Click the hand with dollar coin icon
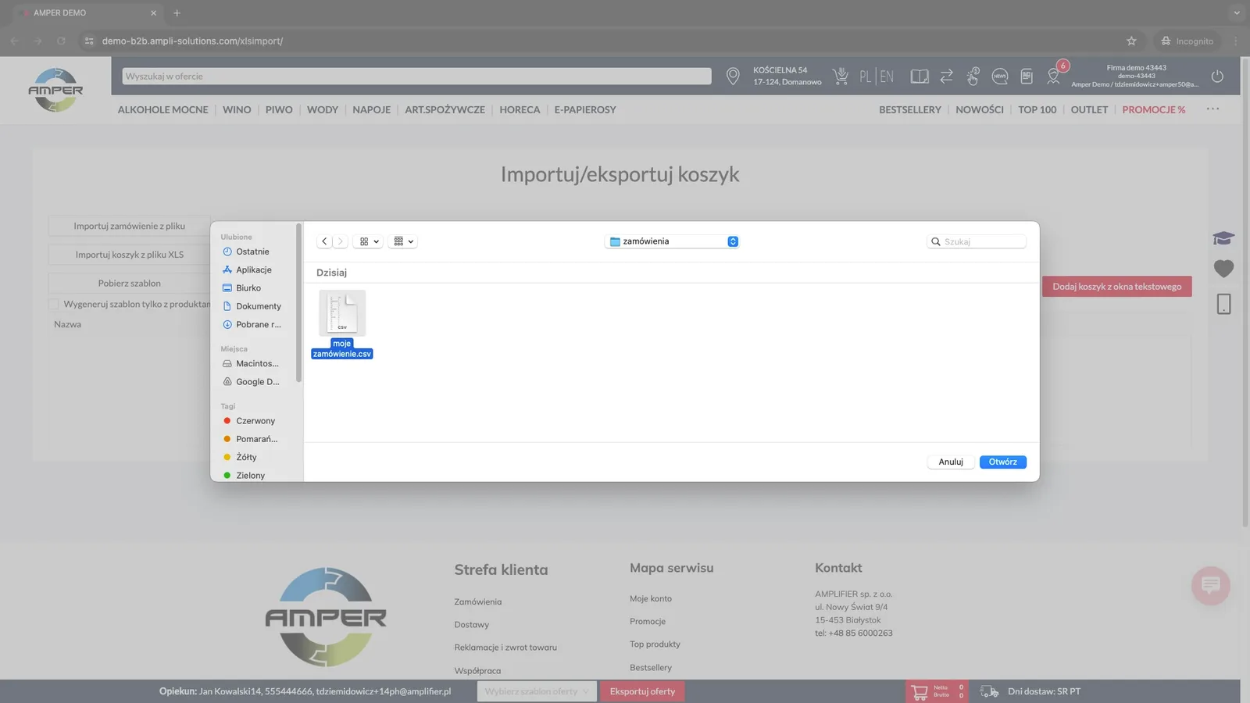Viewport: 1250px width, 703px height. click(x=973, y=76)
